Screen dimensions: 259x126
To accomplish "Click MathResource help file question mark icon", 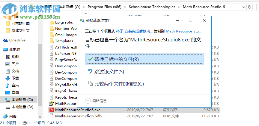I will tap(52, 104).
